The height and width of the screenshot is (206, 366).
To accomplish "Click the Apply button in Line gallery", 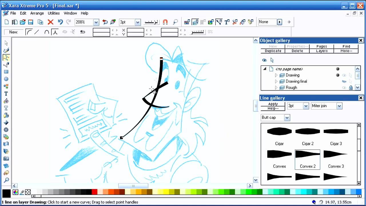I will point(273,104).
